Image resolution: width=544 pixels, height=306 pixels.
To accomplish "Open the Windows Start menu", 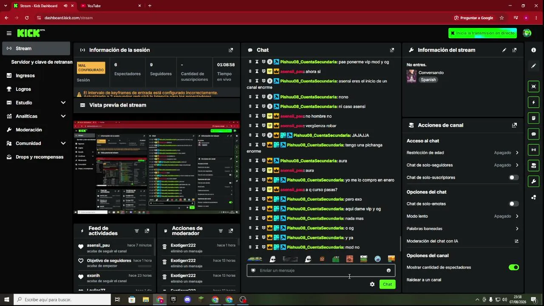I will point(7,300).
